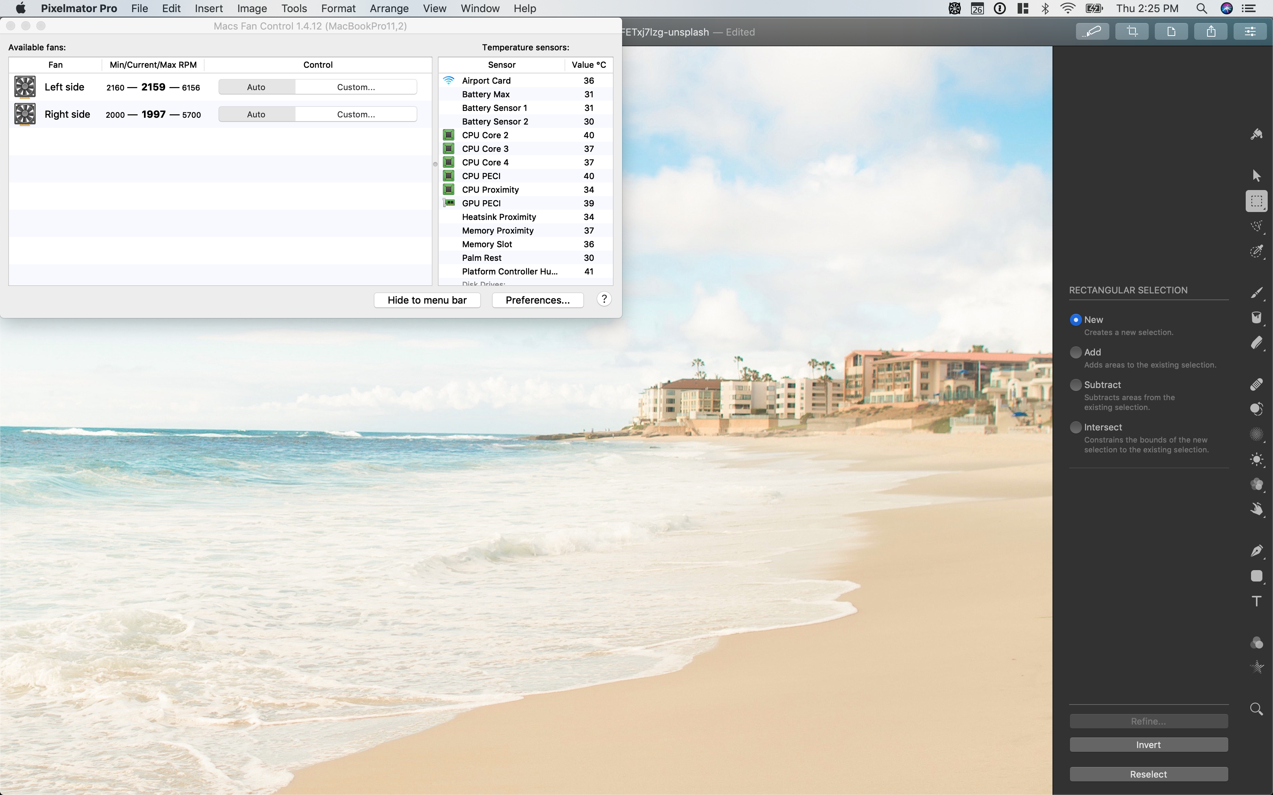Select the Intersect selection mode
The image size is (1273, 795).
[x=1076, y=427]
